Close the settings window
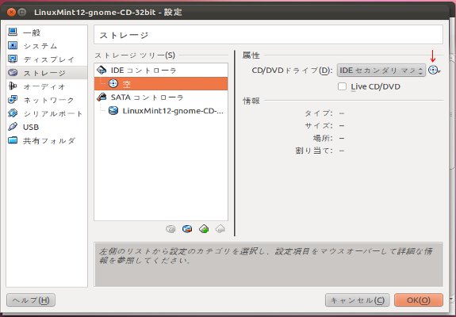 11,12
